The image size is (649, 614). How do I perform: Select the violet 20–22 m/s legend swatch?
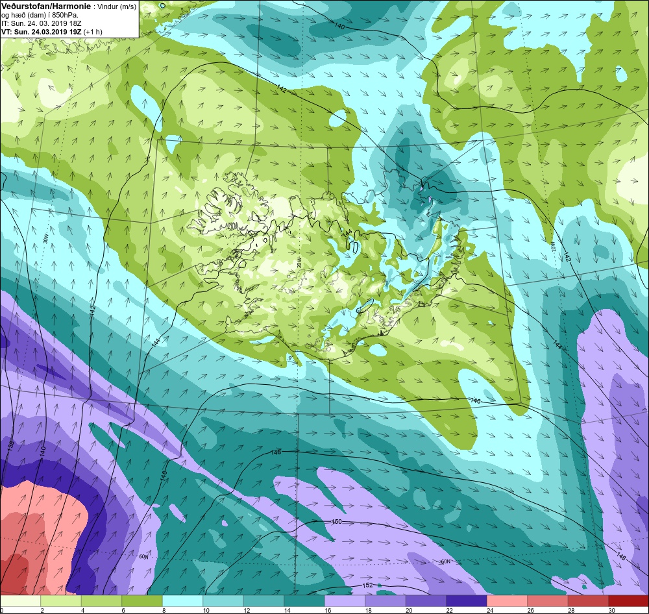(x=426, y=601)
